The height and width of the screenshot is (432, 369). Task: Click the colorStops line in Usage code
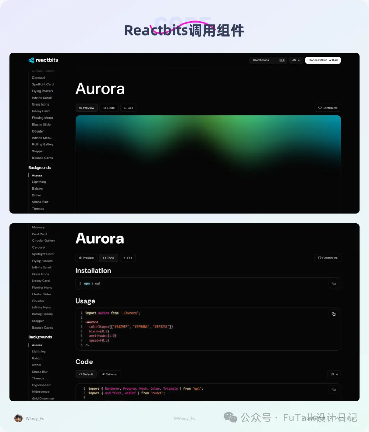(x=131, y=327)
